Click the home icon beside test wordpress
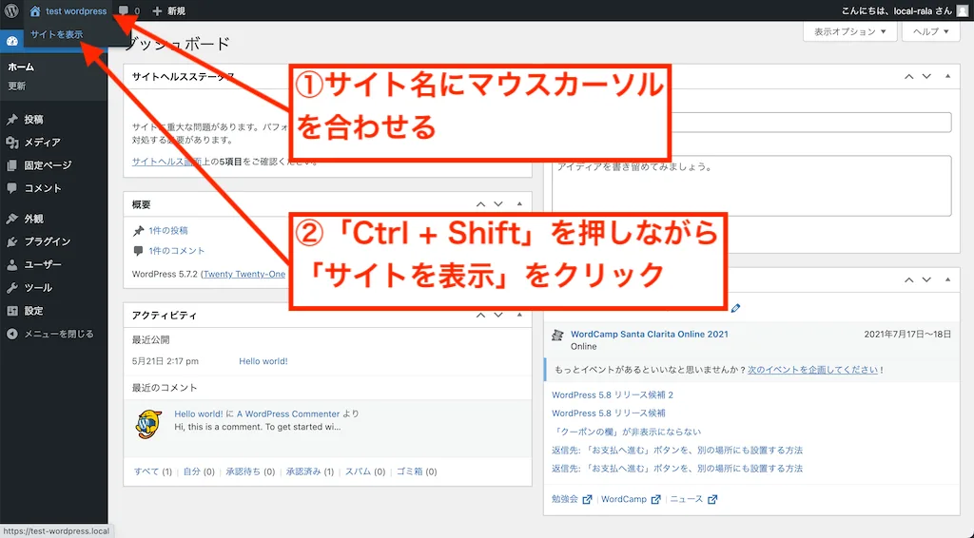 click(x=35, y=11)
